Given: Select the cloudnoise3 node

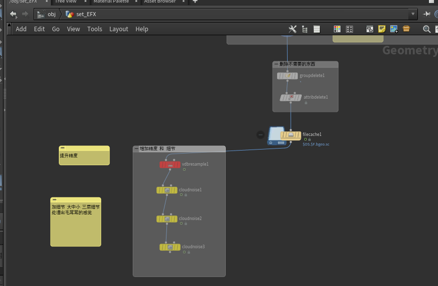Looking at the screenshot, I should [170, 247].
